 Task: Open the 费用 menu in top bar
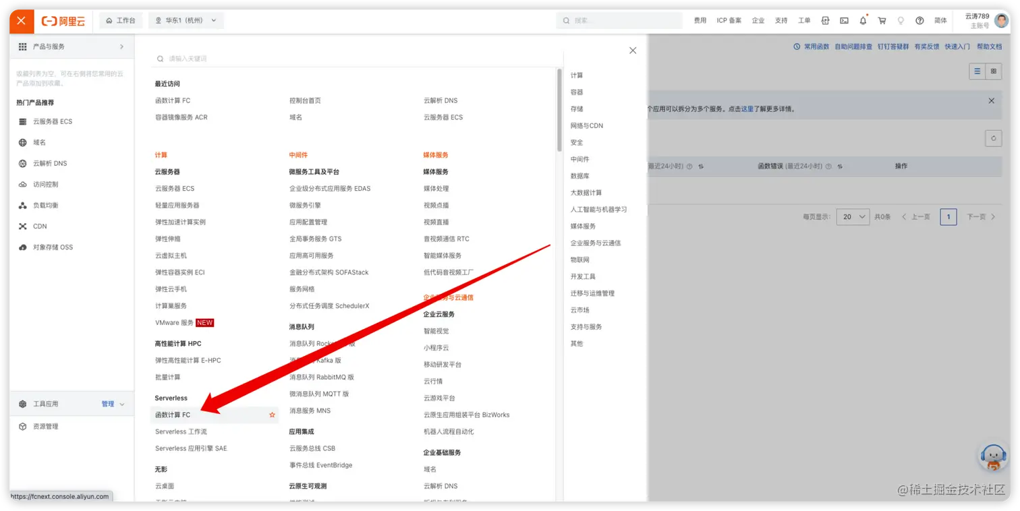pos(700,21)
